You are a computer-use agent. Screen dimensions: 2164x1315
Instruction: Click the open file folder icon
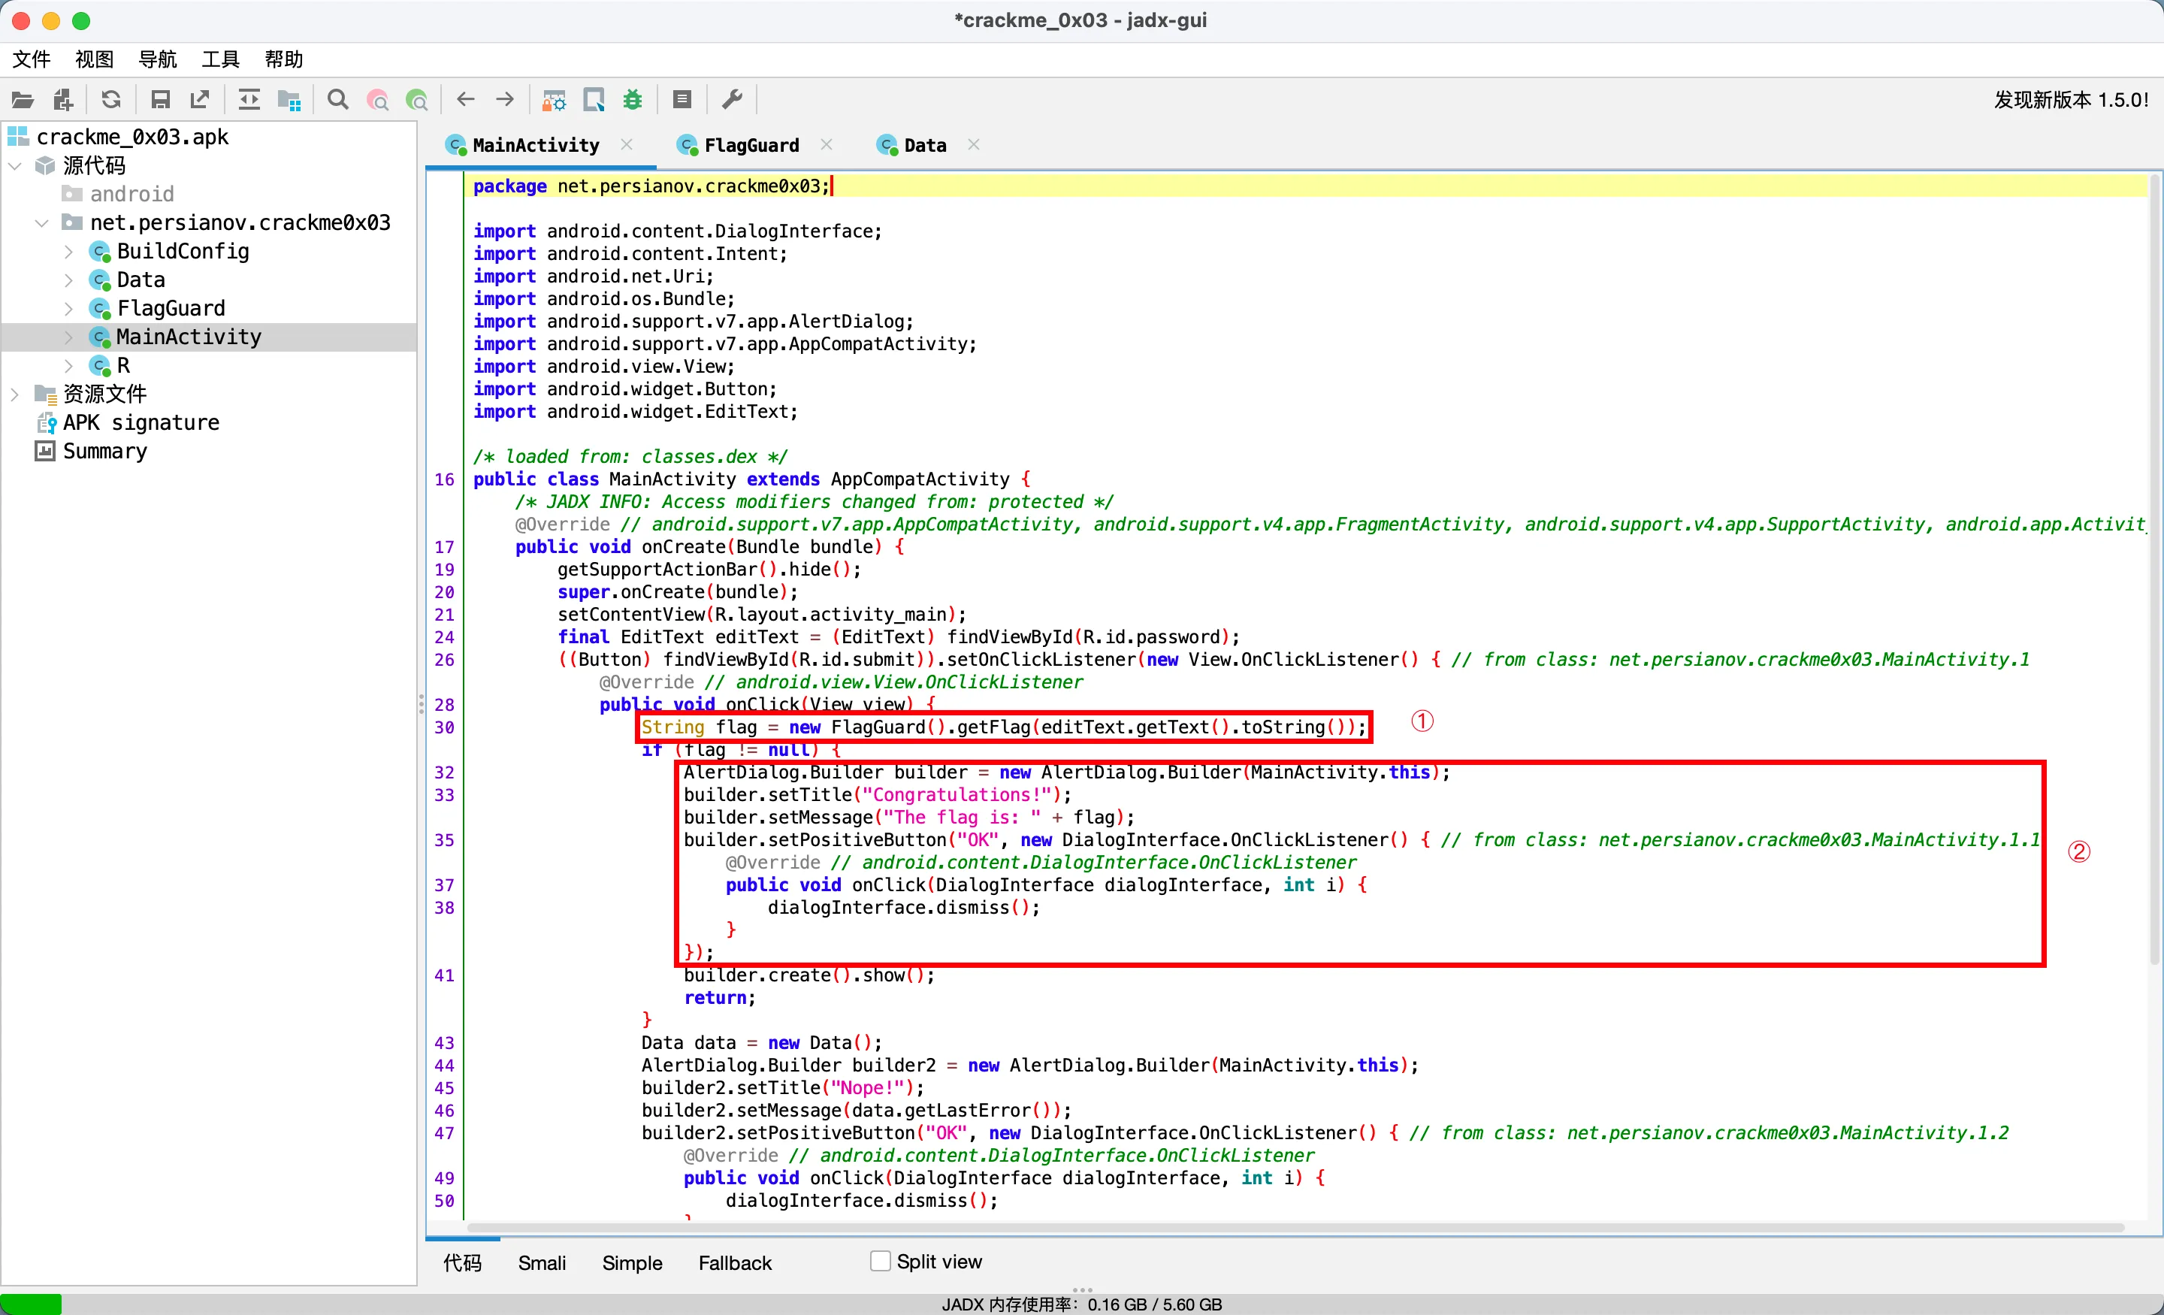tap(23, 100)
